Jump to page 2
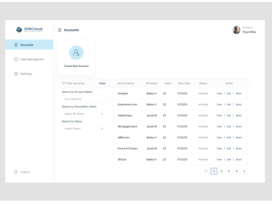This screenshot has height=204, width=272. click(x=221, y=171)
